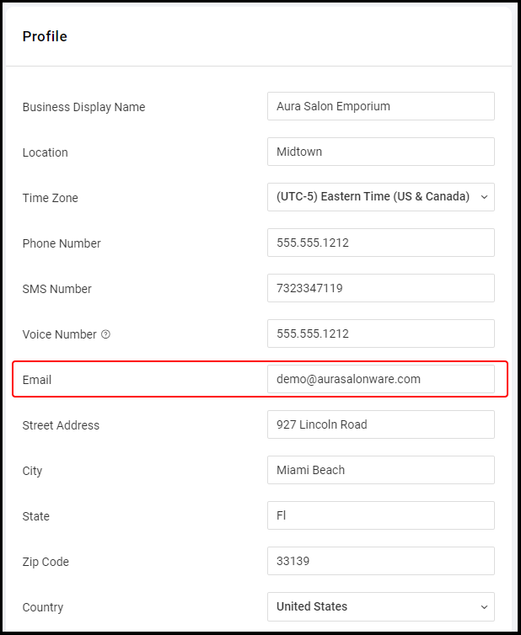The image size is (521, 635).
Task: Click the SMS Number label
Action: pyautogui.click(x=56, y=289)
